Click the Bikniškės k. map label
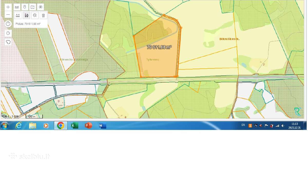The width and height of the screenshot is (308, 173). click(229, 39)
